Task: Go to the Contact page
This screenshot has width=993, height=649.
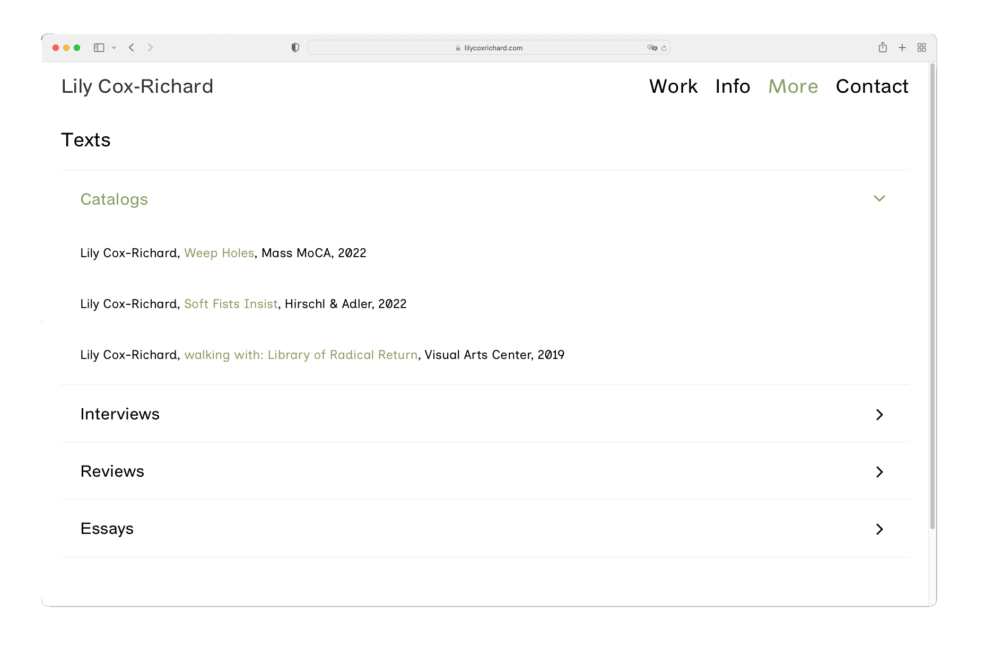Action: tap(872, 86)
